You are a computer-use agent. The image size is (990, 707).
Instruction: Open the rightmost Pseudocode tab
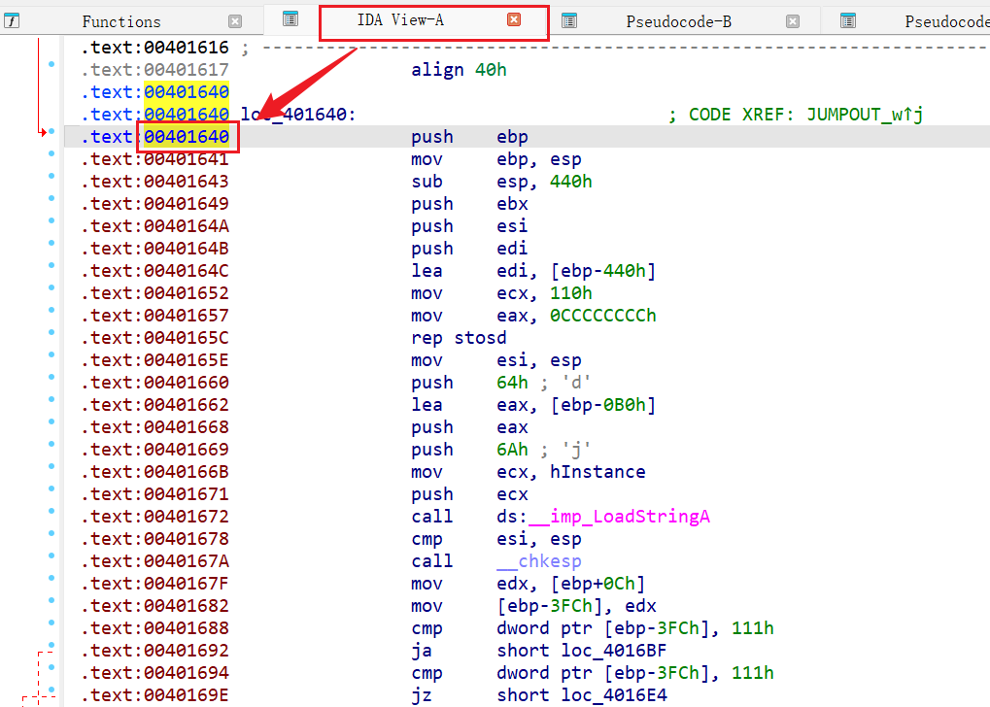[947, 22]
